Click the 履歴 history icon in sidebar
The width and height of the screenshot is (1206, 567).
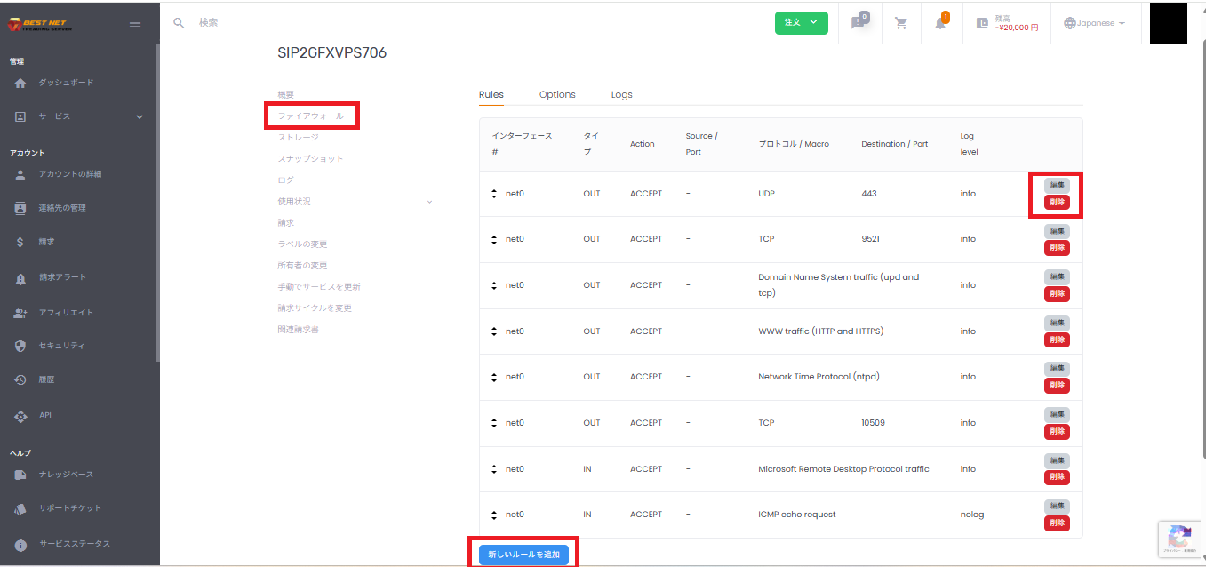20,380
